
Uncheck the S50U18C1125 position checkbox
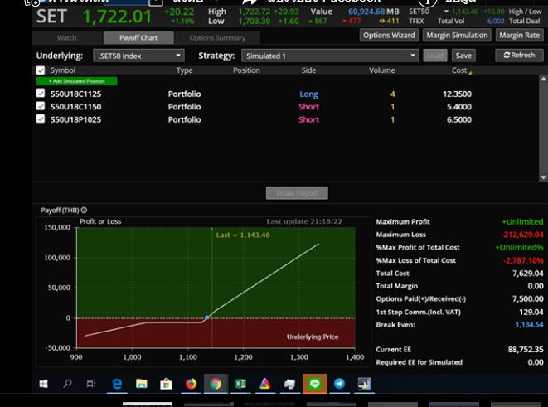point(41,93)
